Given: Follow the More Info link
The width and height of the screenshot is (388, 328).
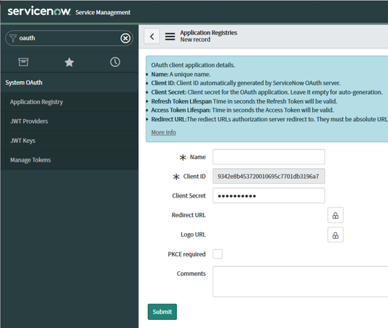Looking at the screenshot, I should [x=164, y=133].
